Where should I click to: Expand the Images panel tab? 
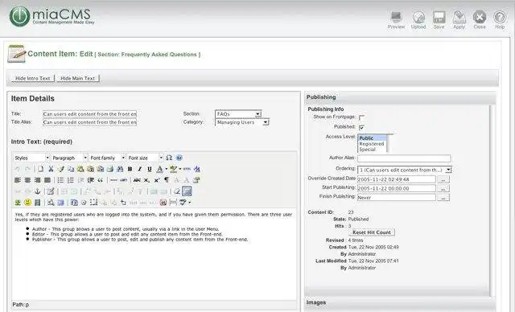click(x=400, y=302)
